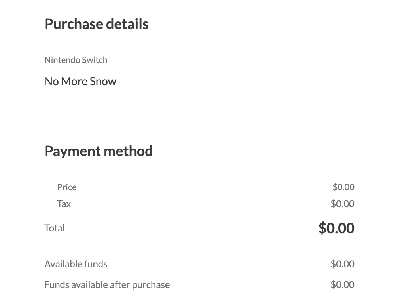402x301 pixels.
Task: Click the word More in game title
Action: click(74, 81)
